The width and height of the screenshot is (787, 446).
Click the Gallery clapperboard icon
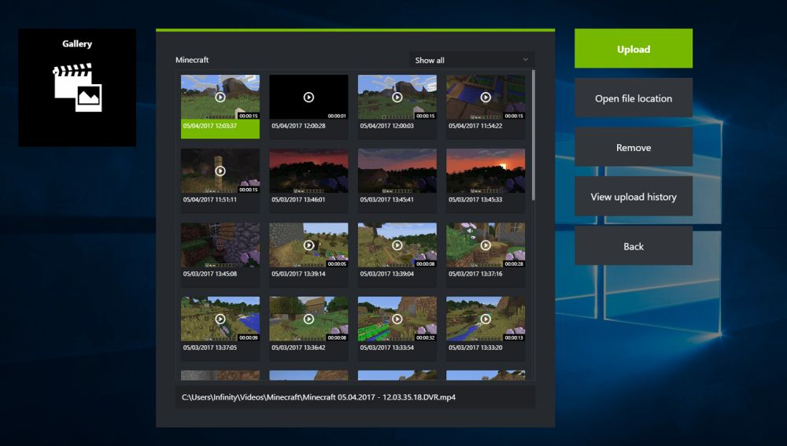pyautogui.click(x=77, y=87)
